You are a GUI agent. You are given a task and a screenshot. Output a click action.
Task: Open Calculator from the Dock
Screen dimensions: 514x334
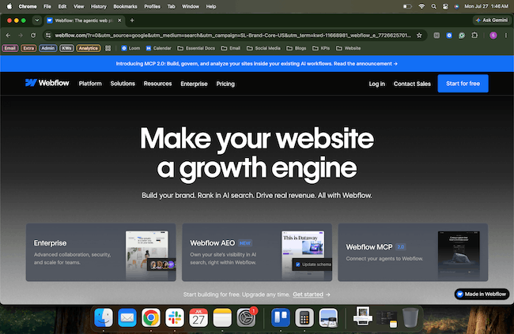pos(304,317)
